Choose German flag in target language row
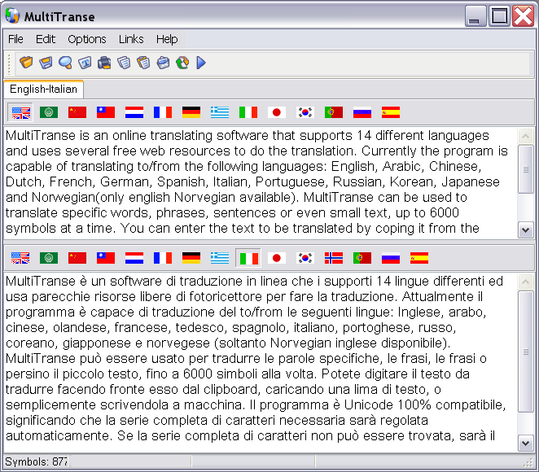The width and height of the screenshot is (539, 472). [191, 258]
